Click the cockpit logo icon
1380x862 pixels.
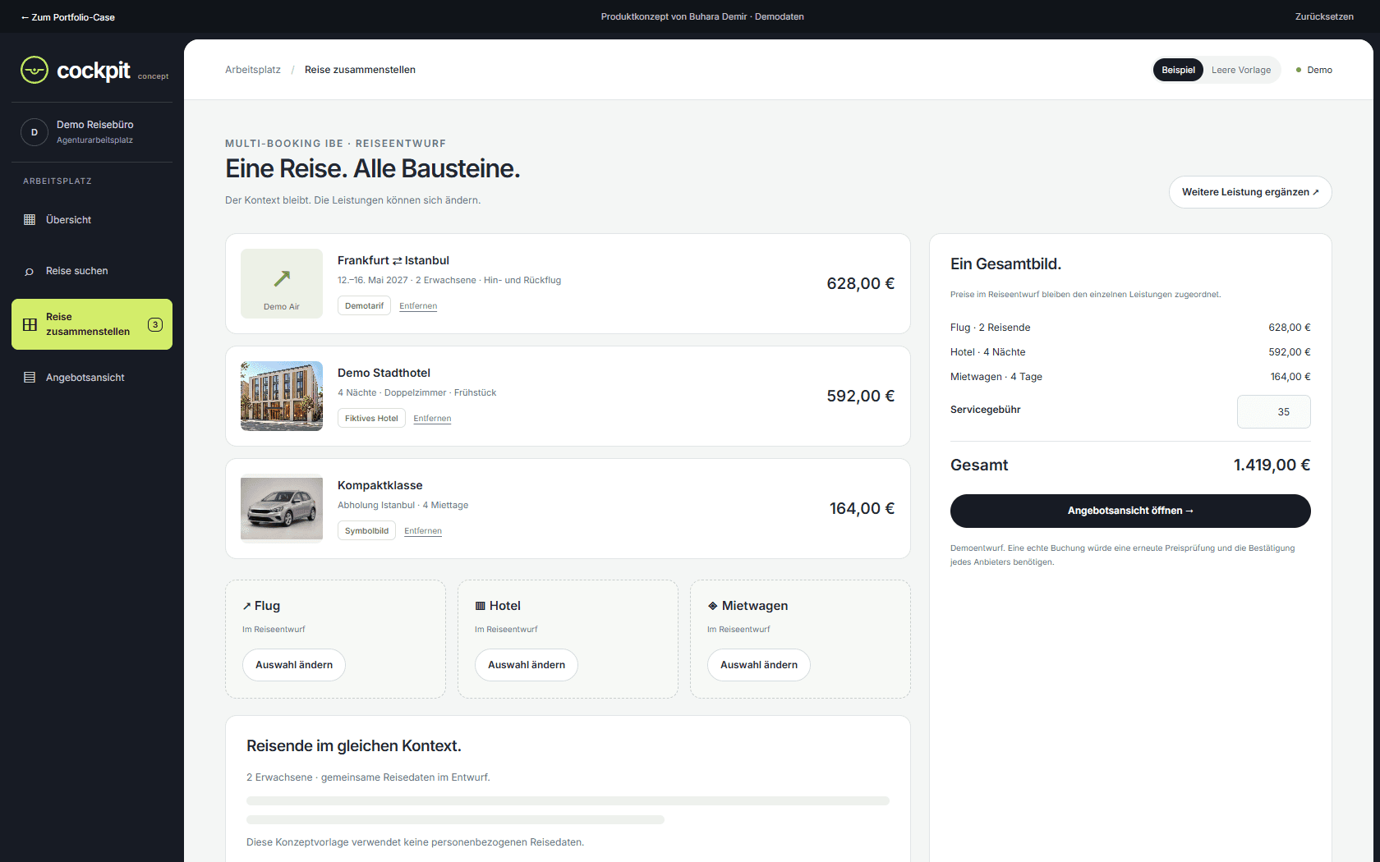click(x=34, y=71)
